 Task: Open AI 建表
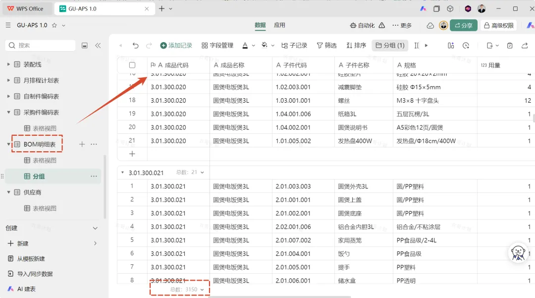(x=26, y=289)
